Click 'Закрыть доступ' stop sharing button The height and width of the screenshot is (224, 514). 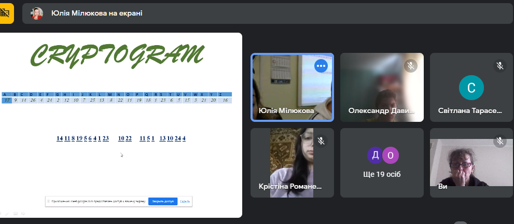click(162, 201)
